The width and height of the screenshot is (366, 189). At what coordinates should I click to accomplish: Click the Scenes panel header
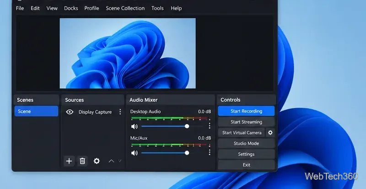pos(36,100)
